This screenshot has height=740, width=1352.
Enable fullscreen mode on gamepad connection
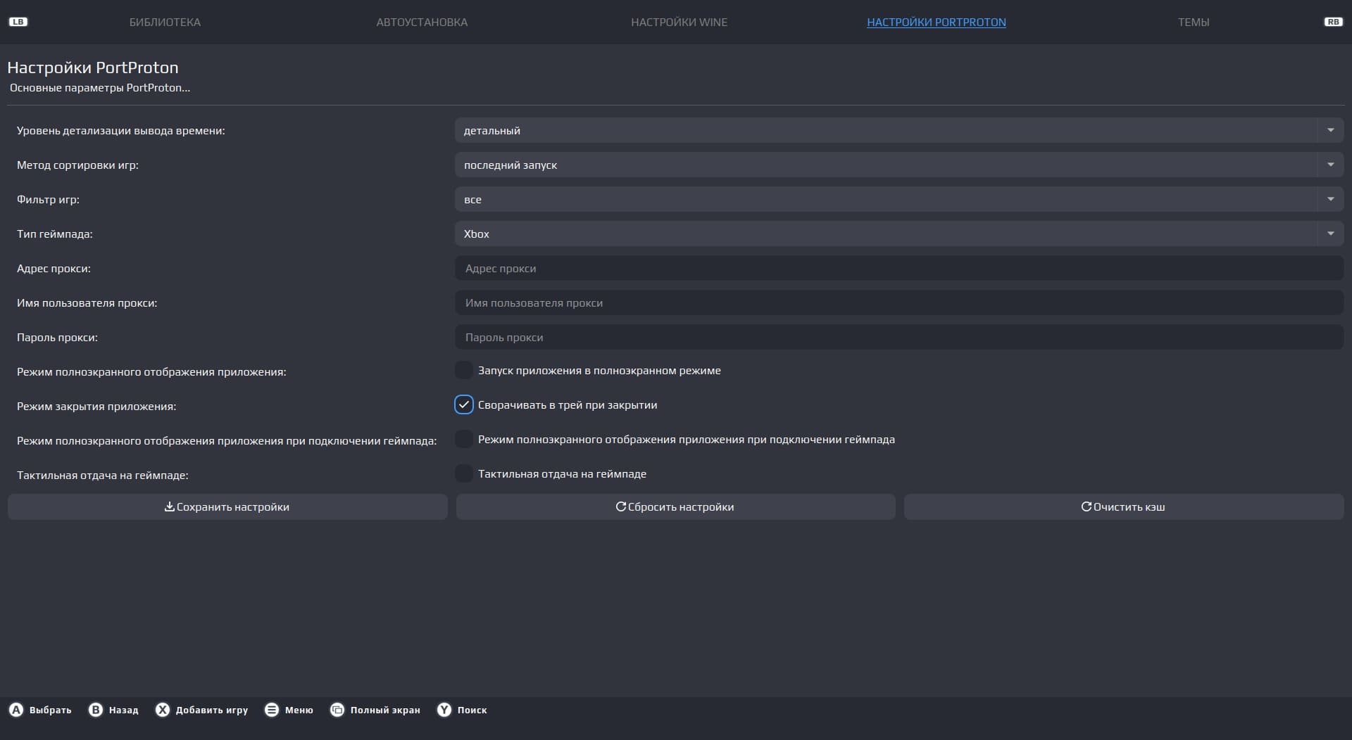(463, 440)
